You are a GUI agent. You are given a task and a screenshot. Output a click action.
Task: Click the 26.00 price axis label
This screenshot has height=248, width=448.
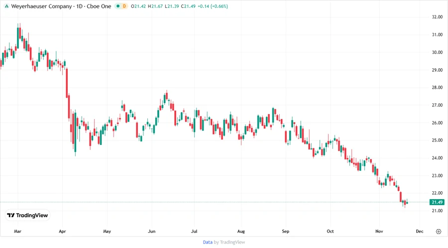437,123
